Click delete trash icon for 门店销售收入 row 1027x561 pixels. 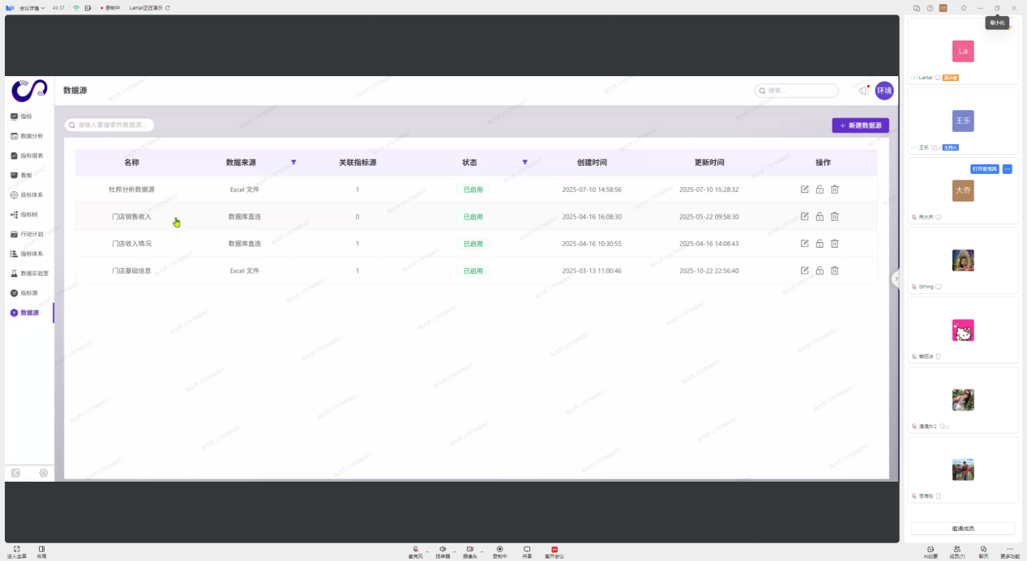(834, 216)
